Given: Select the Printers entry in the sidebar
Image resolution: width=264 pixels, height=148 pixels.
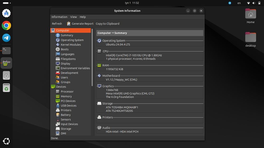Looking at the screenshot, I should [x=66, y=110].
